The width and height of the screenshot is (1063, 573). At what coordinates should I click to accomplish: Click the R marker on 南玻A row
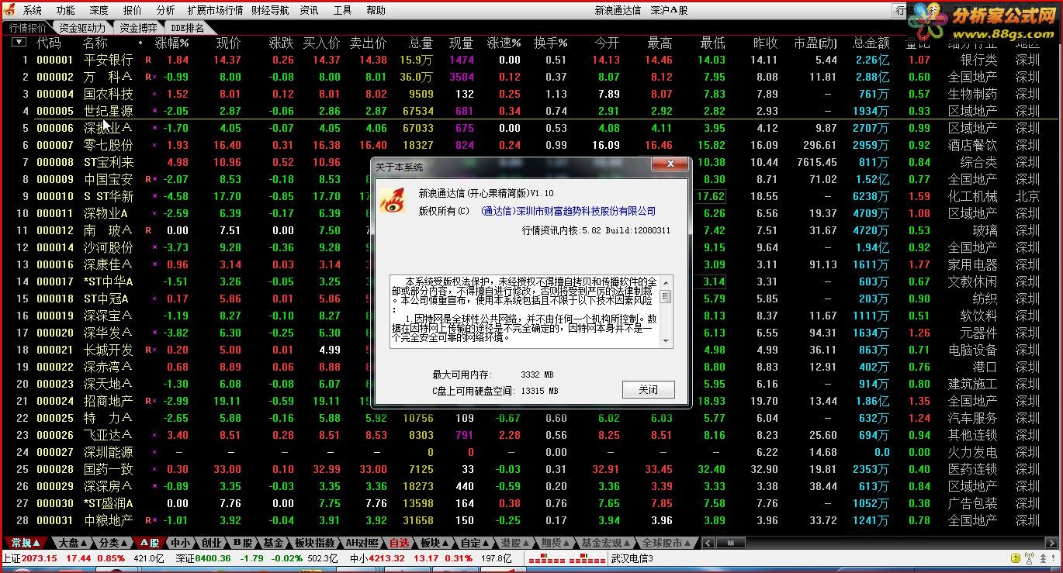point(148,230)
